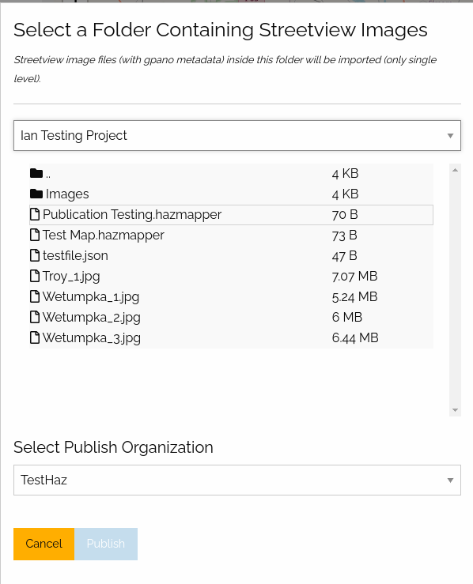The image size is (473, 584).
Task: Click the Wetumpka_1.jpg file icon
Action: (x=35, y=296)
